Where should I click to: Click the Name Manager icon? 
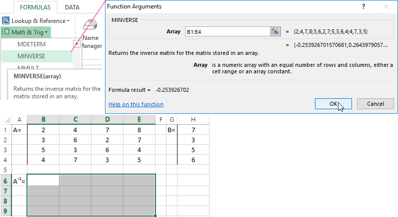tap(90, 26)
